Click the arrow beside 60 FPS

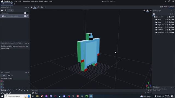click(x=151, y=93)
